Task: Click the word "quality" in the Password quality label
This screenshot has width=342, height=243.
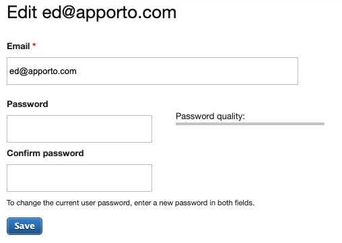Action: pos(231,116)
